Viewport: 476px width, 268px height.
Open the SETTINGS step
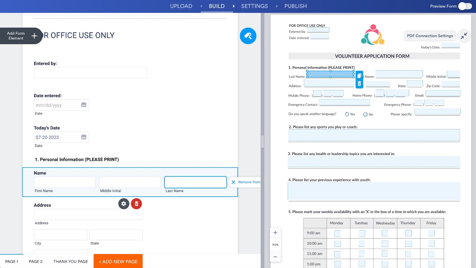click(x=254, y=6)
